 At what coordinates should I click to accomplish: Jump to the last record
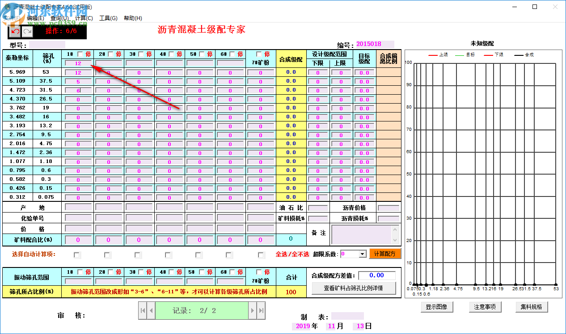(x=261, y=309)
